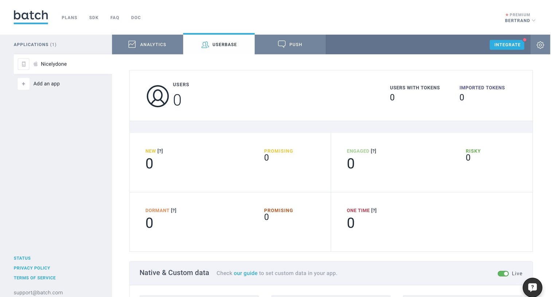This screenshot has width=551, height=297.
Task: Click the Imported Tokens label
Action: [482, 88]
